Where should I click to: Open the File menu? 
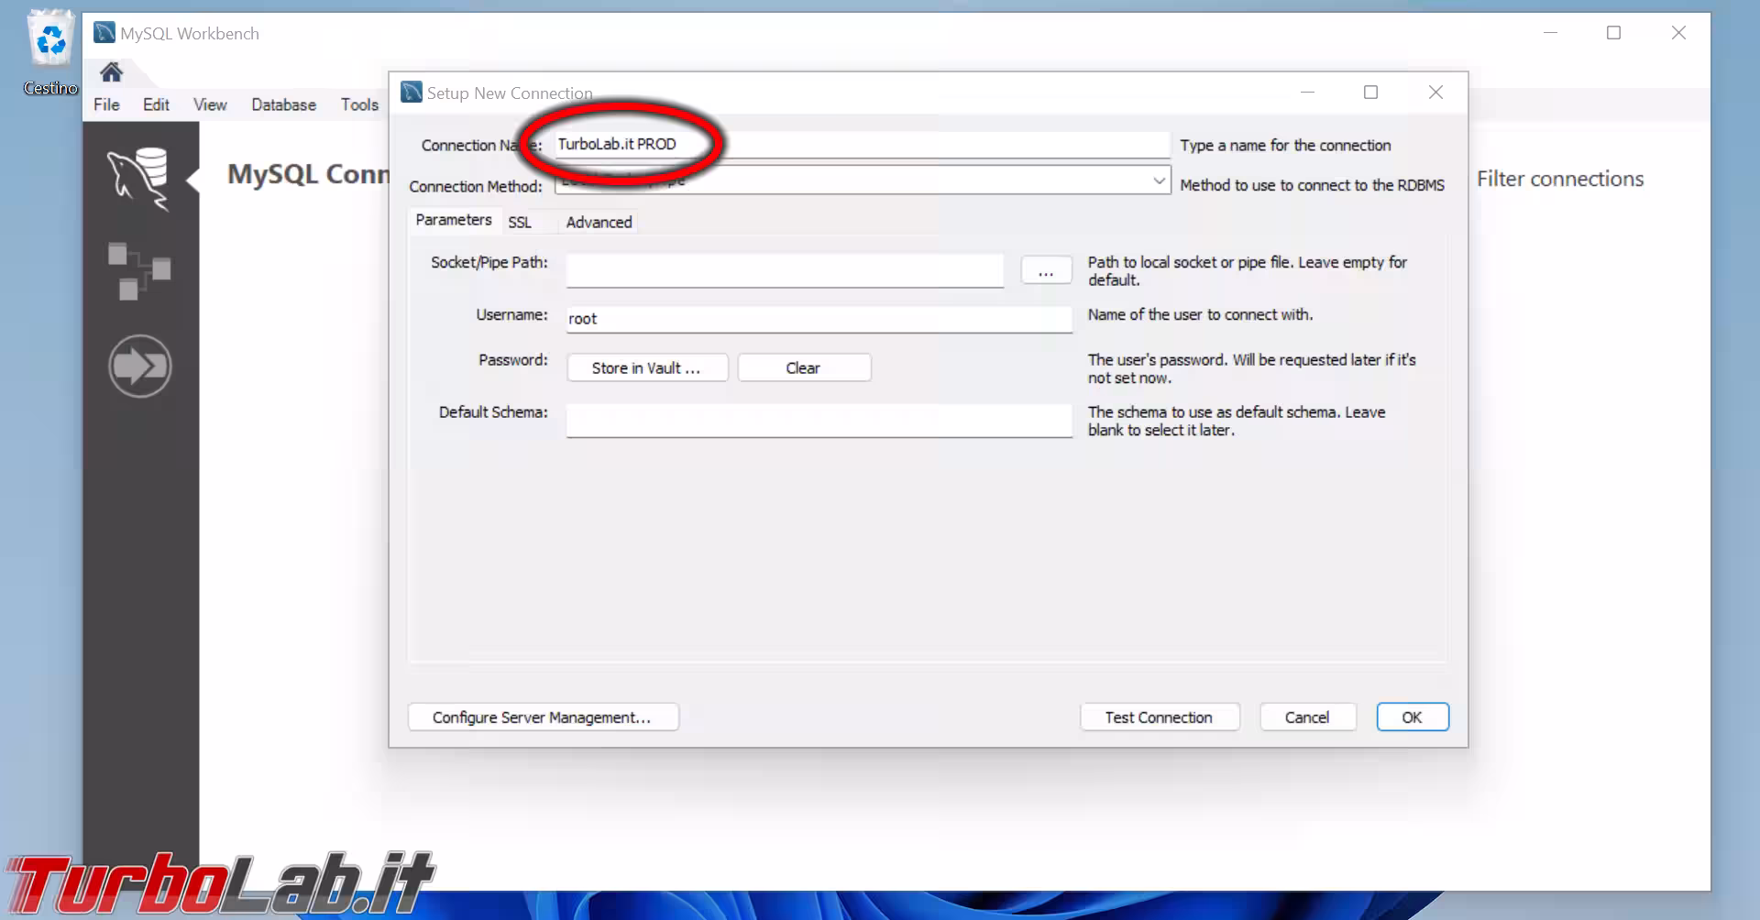(x=106, y=104)
